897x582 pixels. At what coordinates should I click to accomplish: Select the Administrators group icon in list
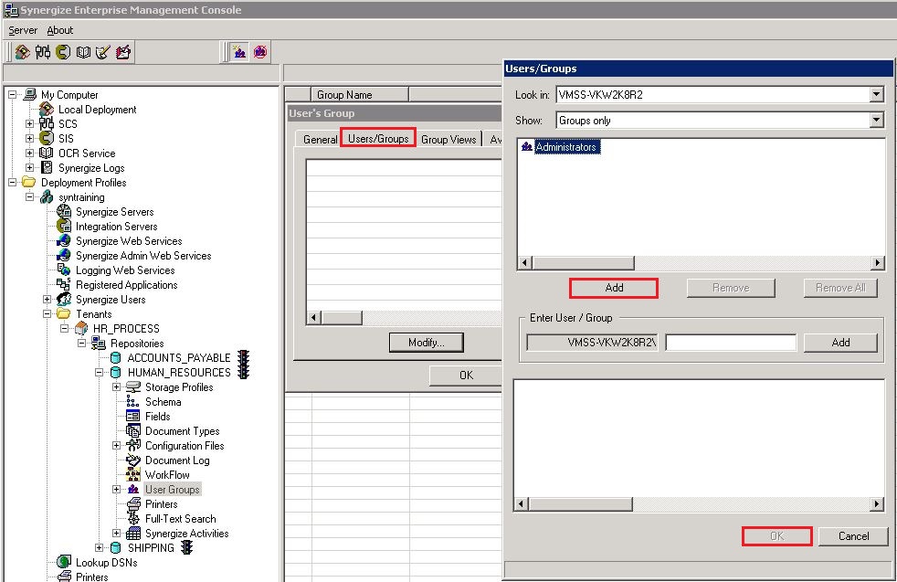pyautogui.click(x=527, y=146)
